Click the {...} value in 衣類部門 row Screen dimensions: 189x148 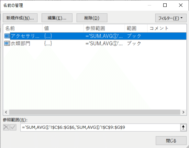[48, 43]
